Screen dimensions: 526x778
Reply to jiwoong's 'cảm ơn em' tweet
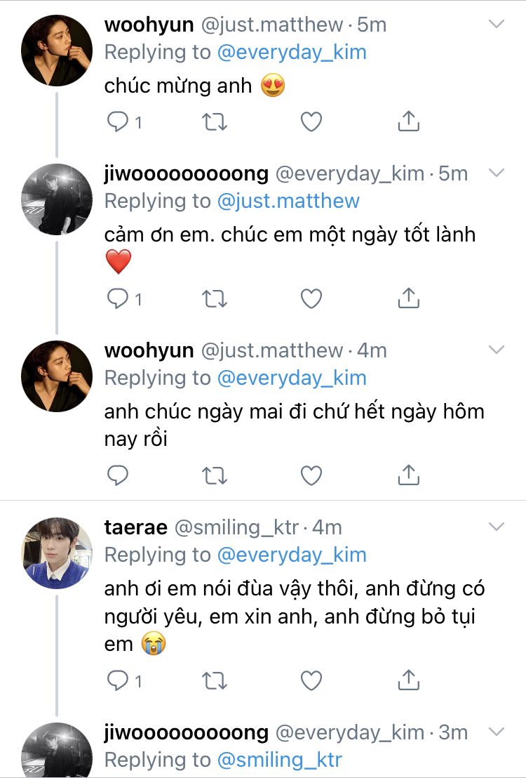coord(118,299)
